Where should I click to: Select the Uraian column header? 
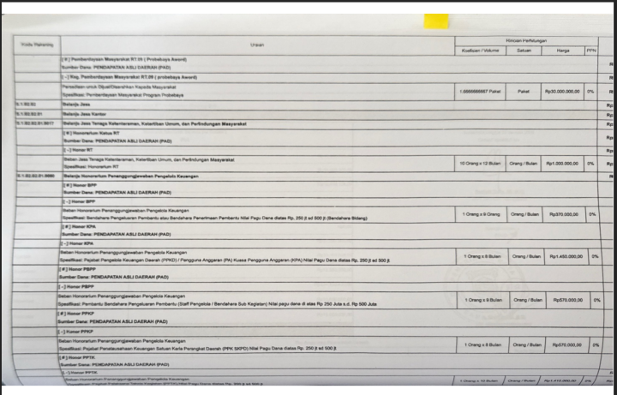257,44
